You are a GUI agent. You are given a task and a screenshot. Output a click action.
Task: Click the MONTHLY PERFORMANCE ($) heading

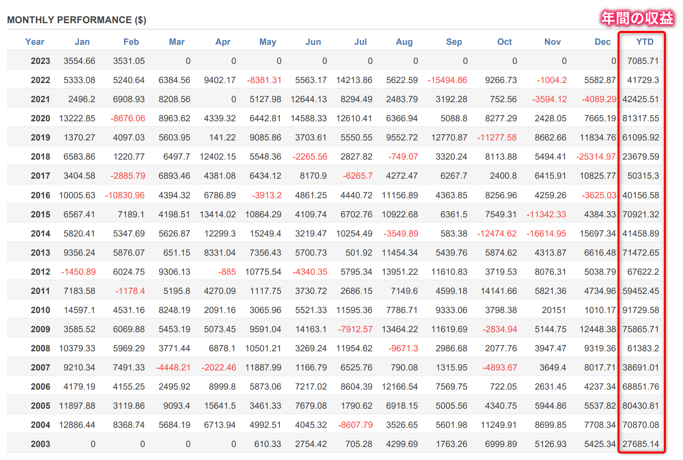point(76,20)
